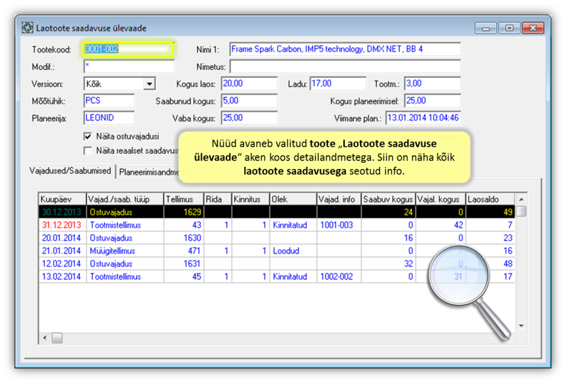566x383 pixels.
Task: Click the table's vertical scrollbar down arrow
Action: pos(522,325)
